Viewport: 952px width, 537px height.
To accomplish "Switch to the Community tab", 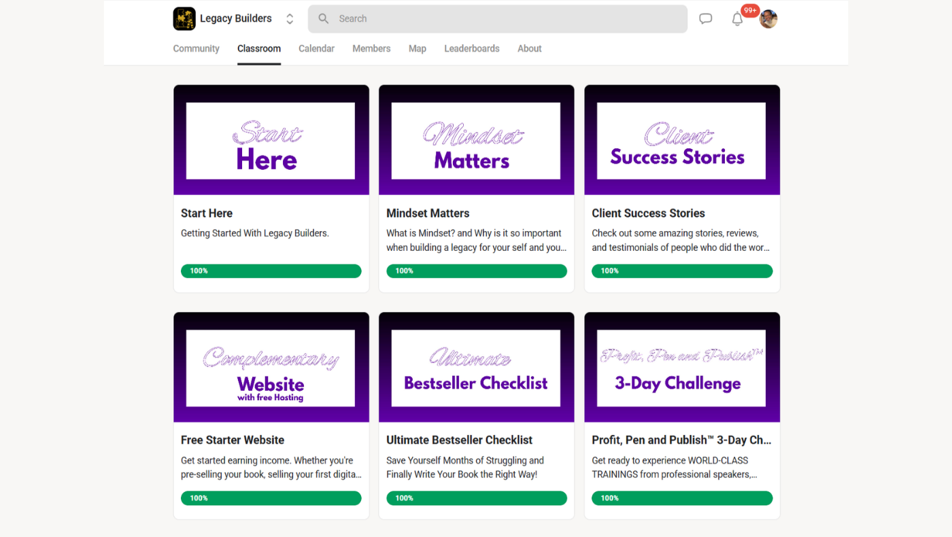I will tap(196, 49).
